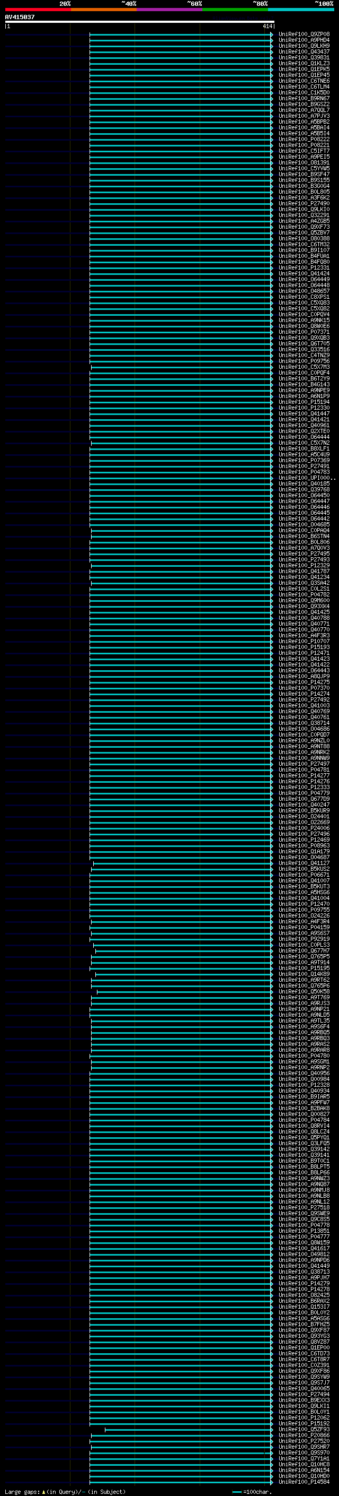The width and height of the screenshot is (339, 1496).
Task: Select label UniRef100_P92919
Action: point(304,938)
